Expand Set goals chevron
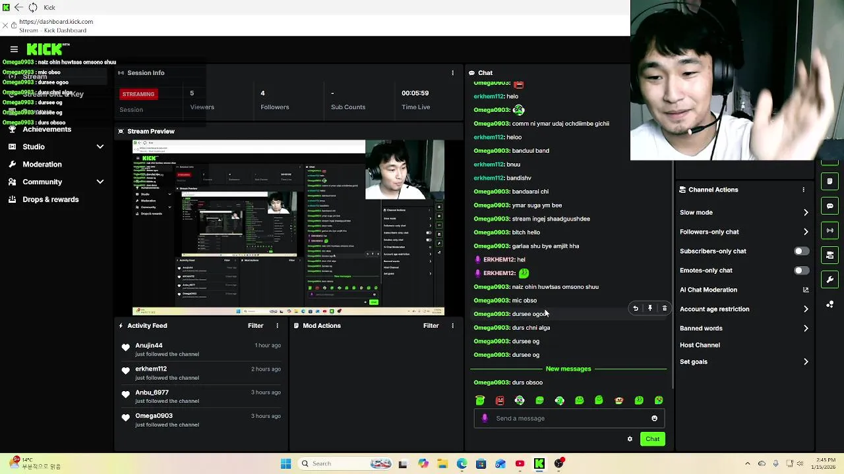The width and height of the screenshot is (844, 474). (x=806, y=361)
